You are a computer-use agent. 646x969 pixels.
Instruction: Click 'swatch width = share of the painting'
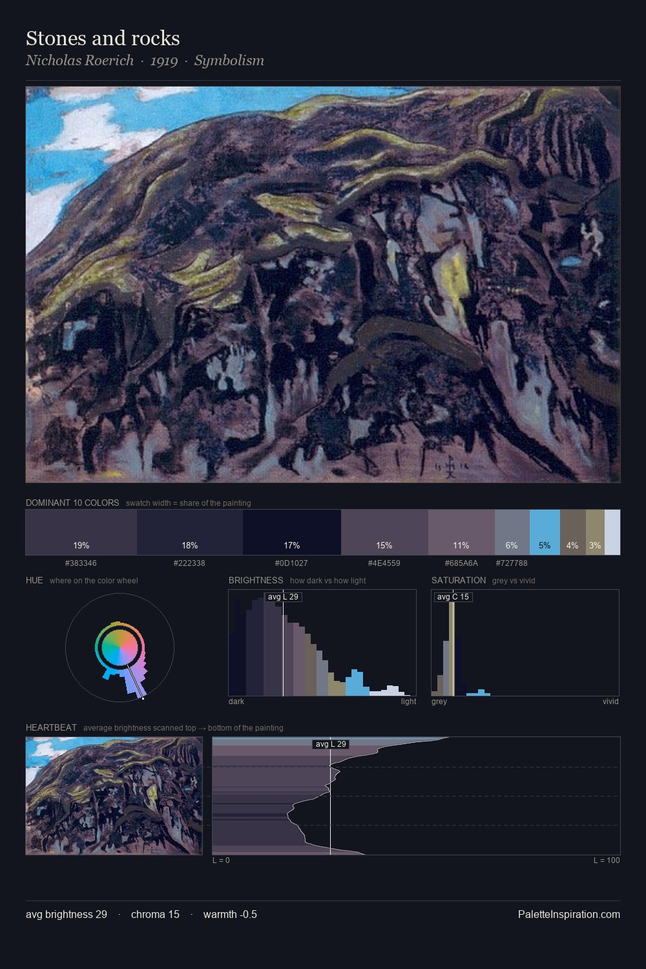189,503
